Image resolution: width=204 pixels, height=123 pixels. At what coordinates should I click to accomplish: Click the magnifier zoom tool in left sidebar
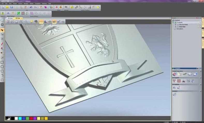[2, 20]
